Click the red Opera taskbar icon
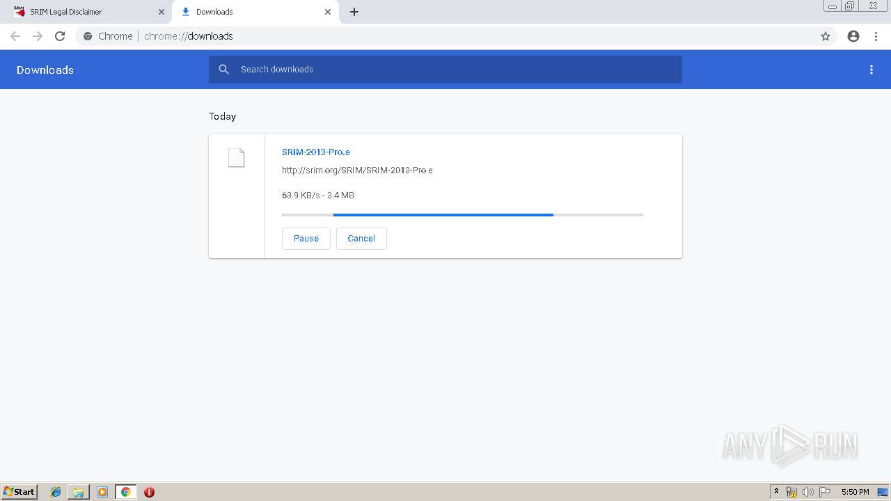 (x=149, y=492)
